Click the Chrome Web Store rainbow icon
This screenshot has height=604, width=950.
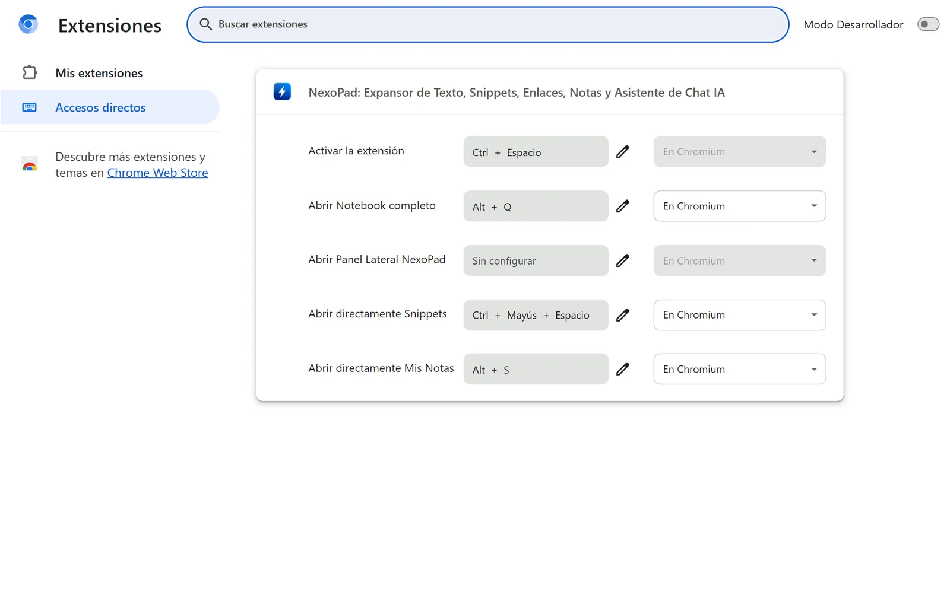click(30, 164)
